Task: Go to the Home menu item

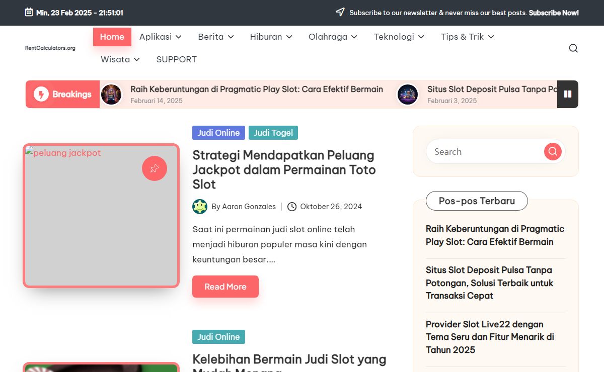Action: pyautogui.click(x=112, y=37)
